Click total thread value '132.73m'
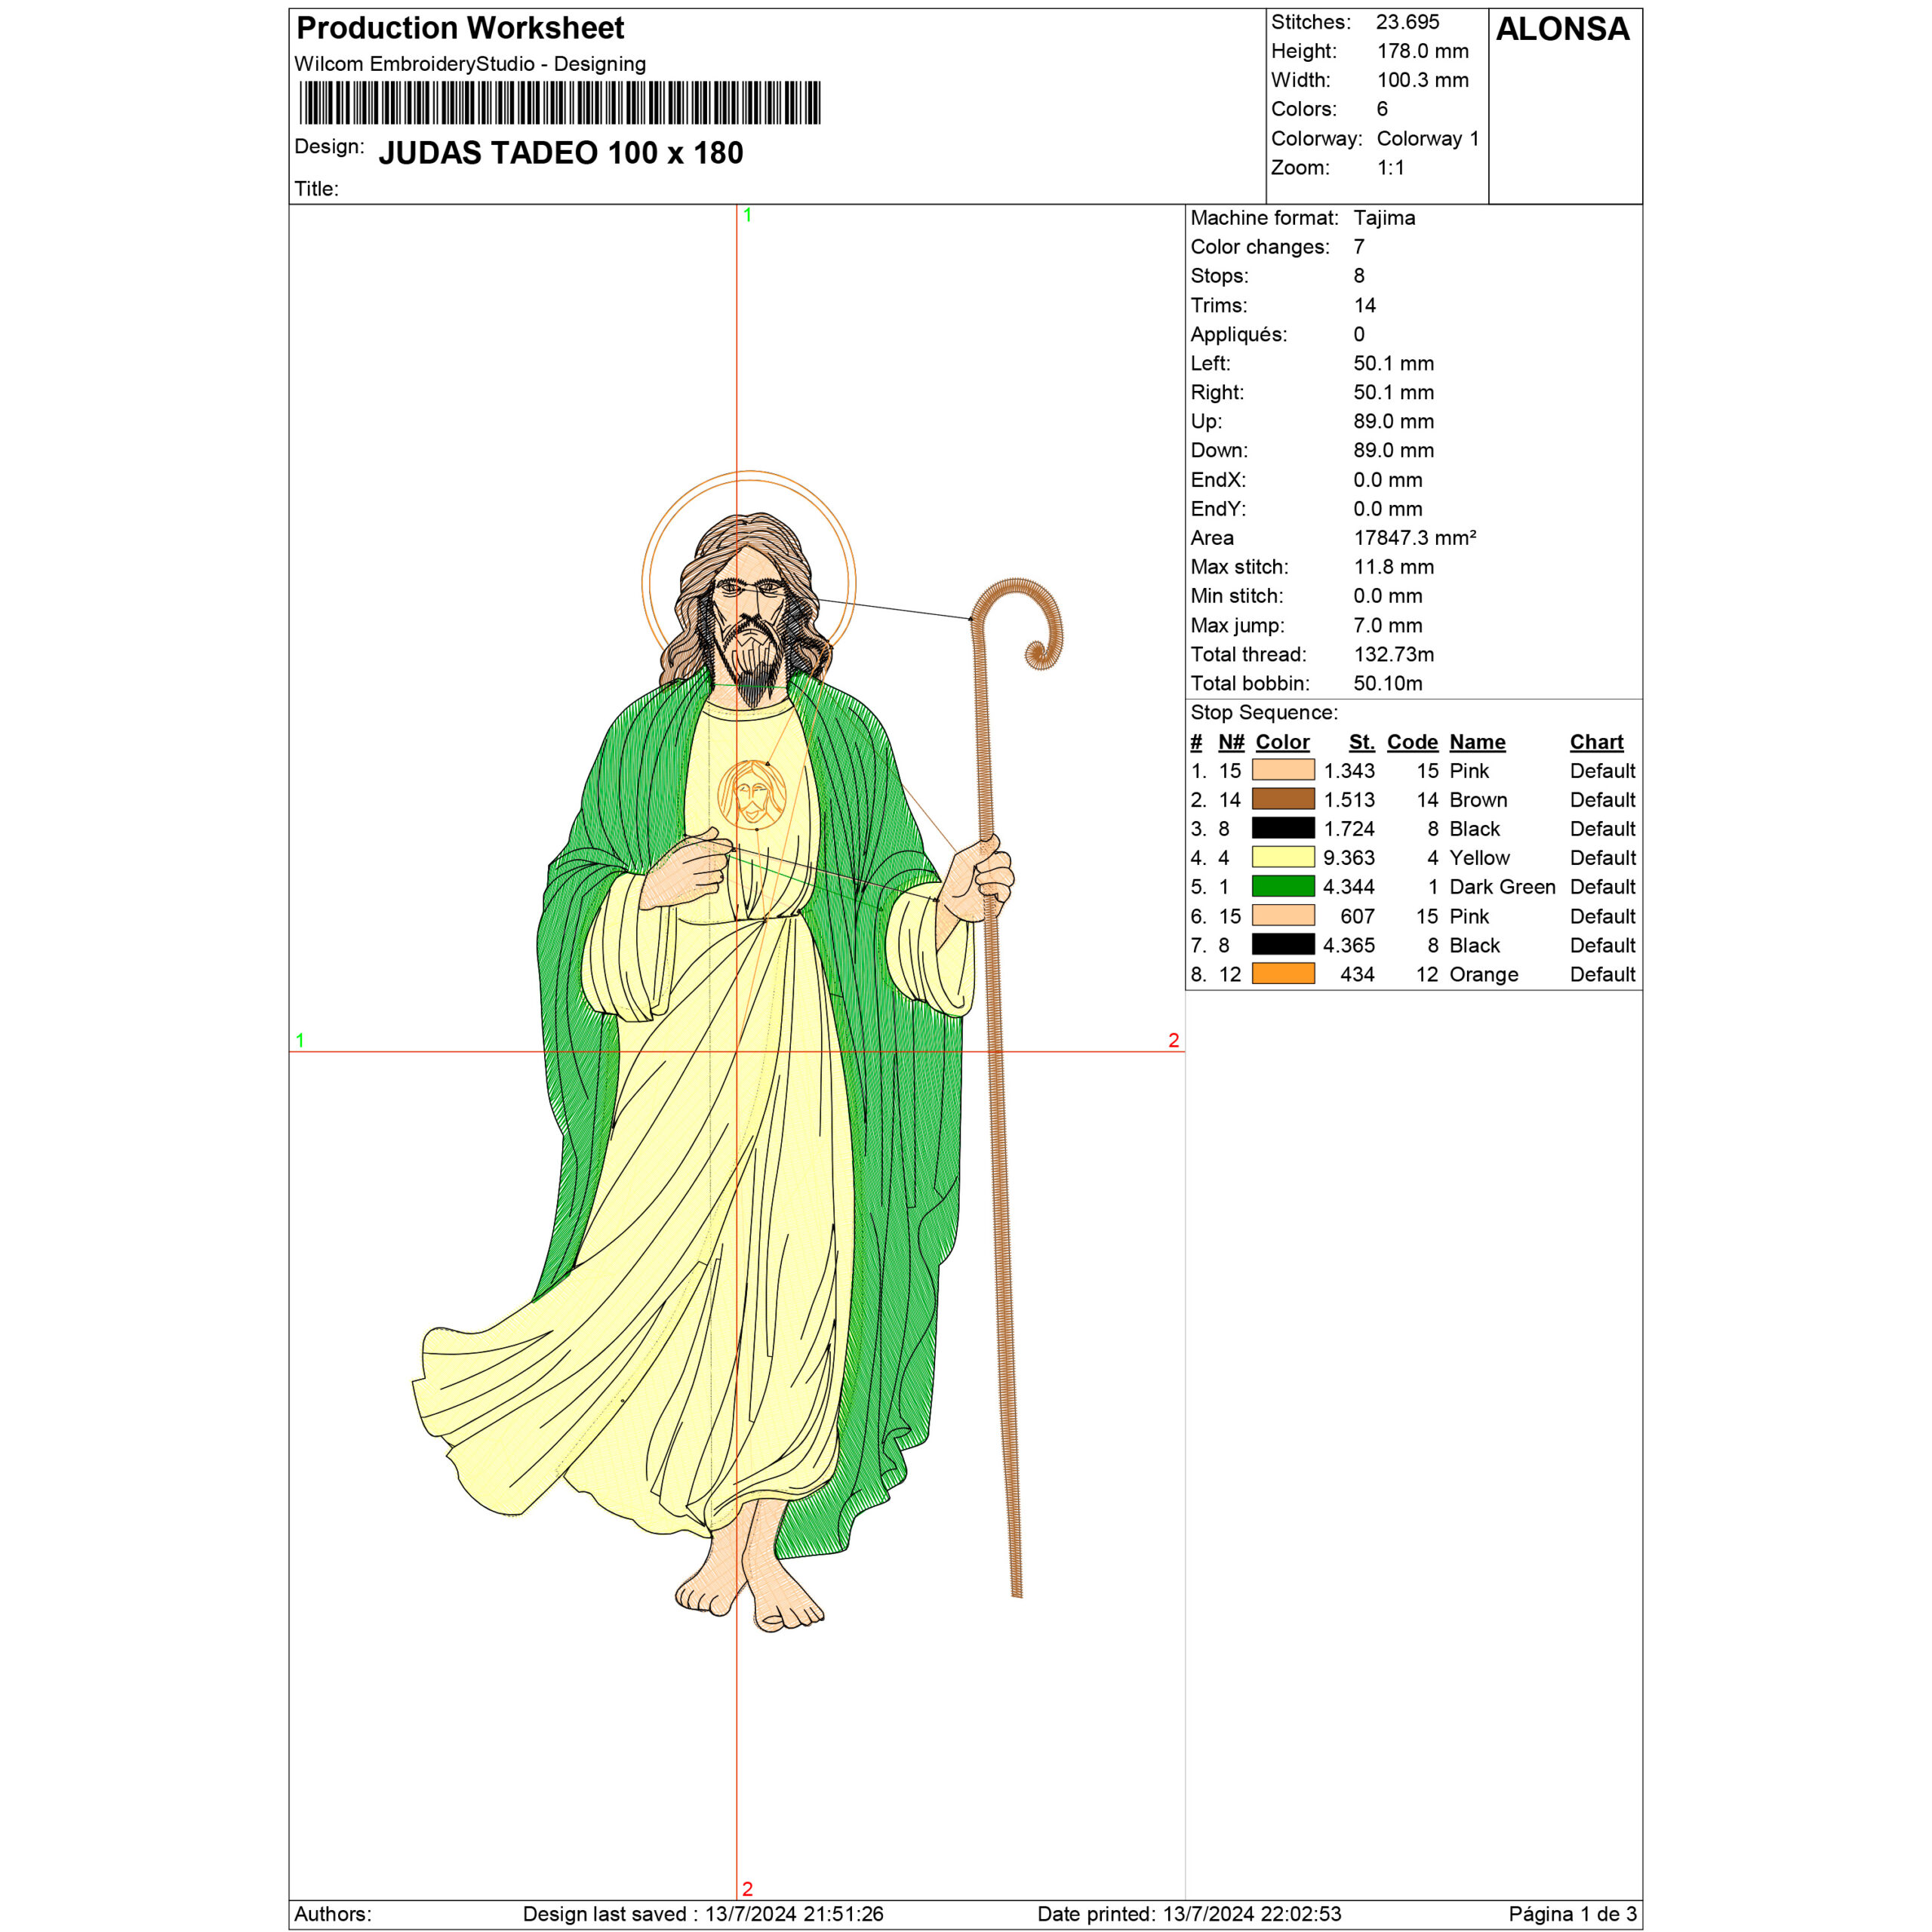This screenshot has height=1932, width=1932. click(x=1394, y=655)
